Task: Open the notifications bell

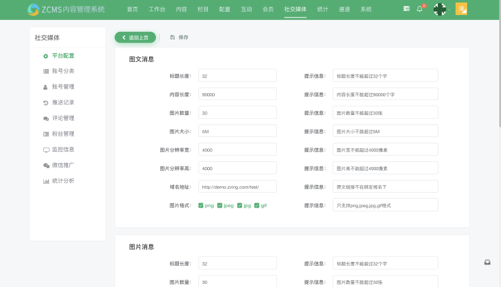Action: tap(420, 9)
